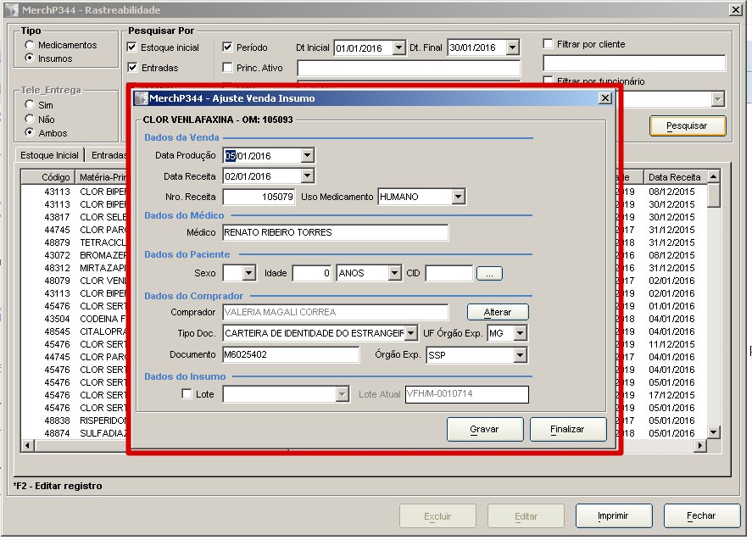Click the Pesquisar button
This screenshot has height=540, width=752.
click(x=688, y=125)
